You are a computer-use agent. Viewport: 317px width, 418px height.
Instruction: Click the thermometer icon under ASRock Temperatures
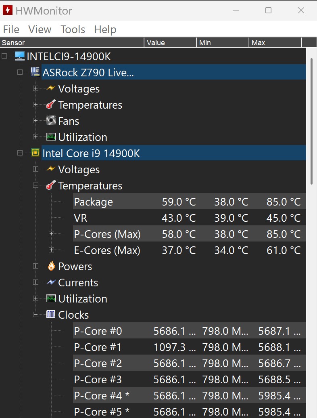tap(51, 105)
